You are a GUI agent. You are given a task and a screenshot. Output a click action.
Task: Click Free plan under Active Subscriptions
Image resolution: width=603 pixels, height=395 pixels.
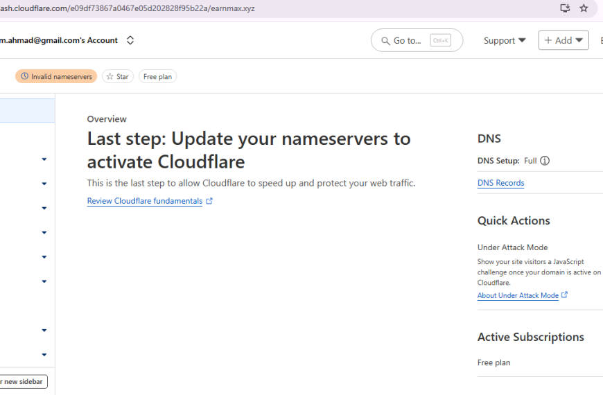point(493,362)
